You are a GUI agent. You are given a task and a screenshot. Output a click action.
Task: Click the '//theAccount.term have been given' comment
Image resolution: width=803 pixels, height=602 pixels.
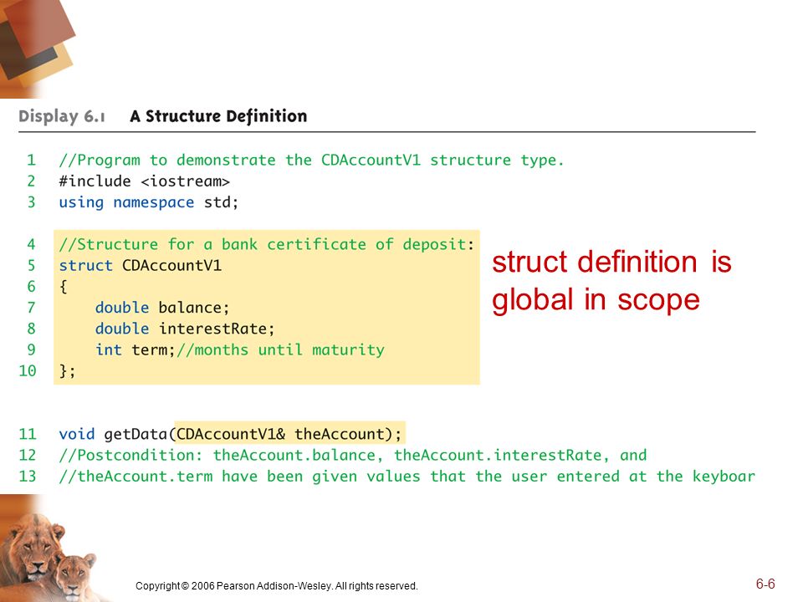click(x=407, y=476)
